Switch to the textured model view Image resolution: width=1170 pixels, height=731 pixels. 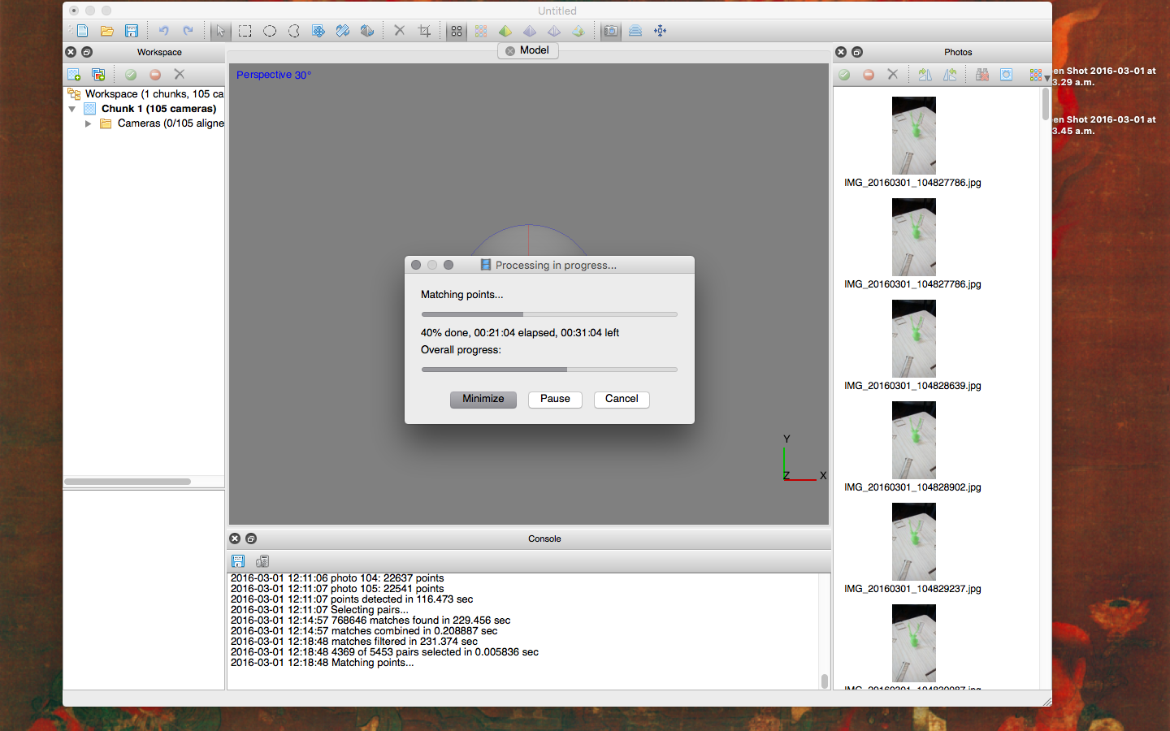(x=578, y=31)
